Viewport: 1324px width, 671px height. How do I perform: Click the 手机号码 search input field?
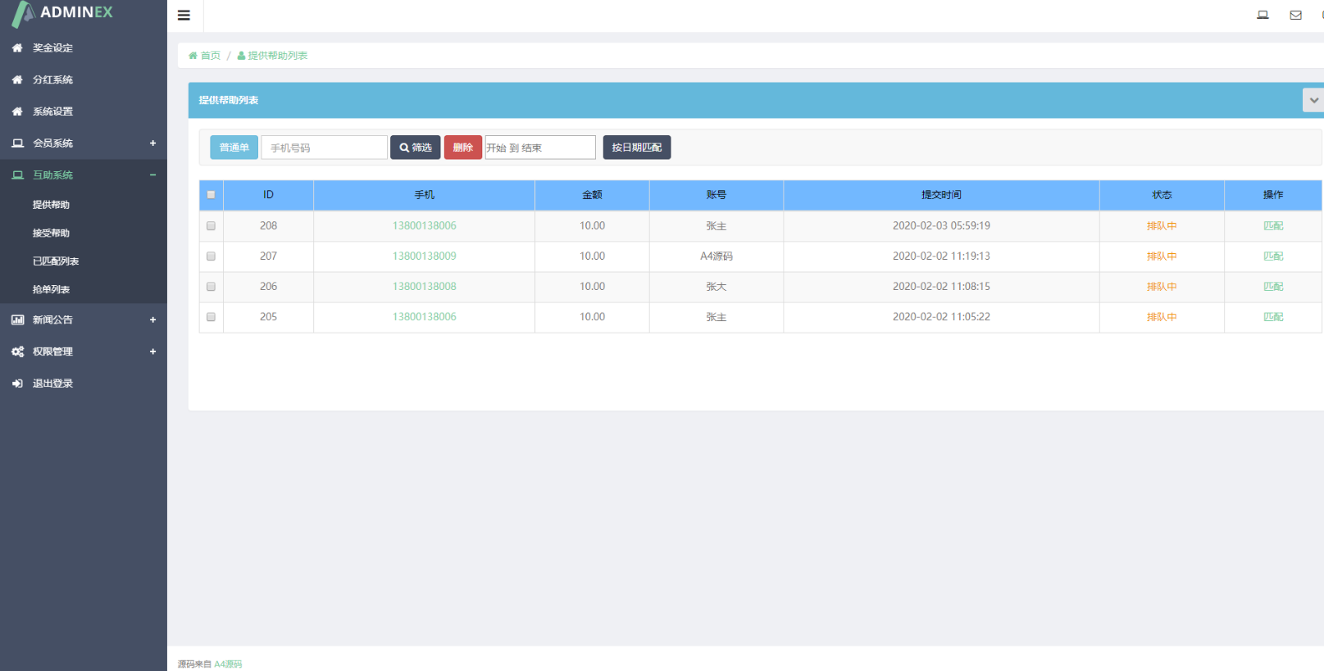pyautogui.click(x=324, y=147)
